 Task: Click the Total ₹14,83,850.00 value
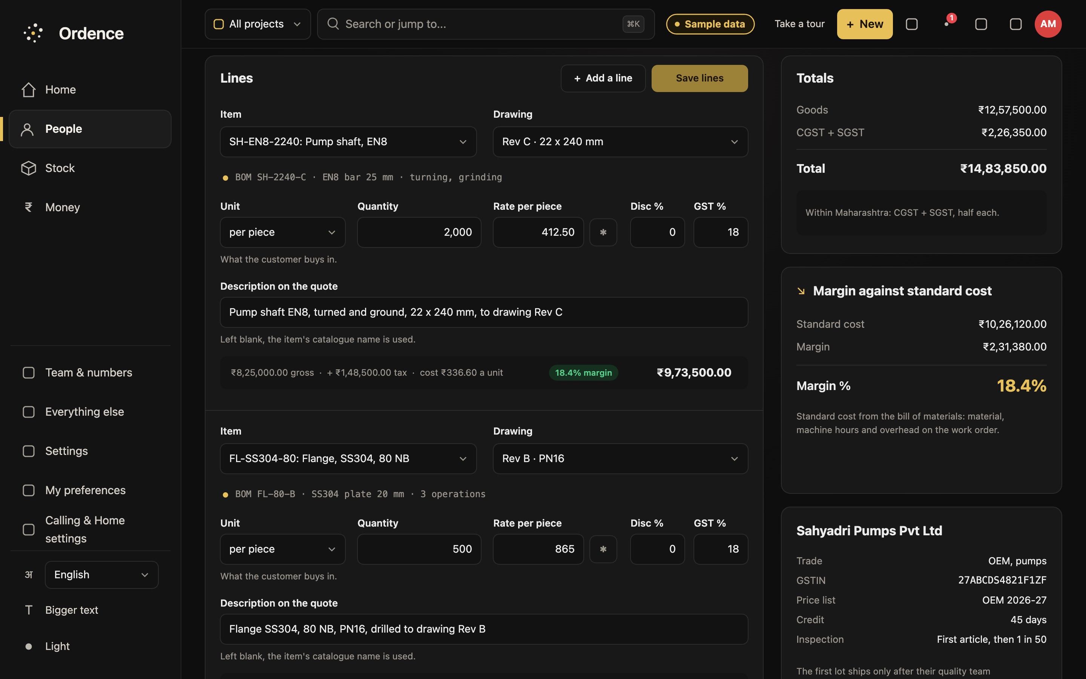pos(1003,168)
